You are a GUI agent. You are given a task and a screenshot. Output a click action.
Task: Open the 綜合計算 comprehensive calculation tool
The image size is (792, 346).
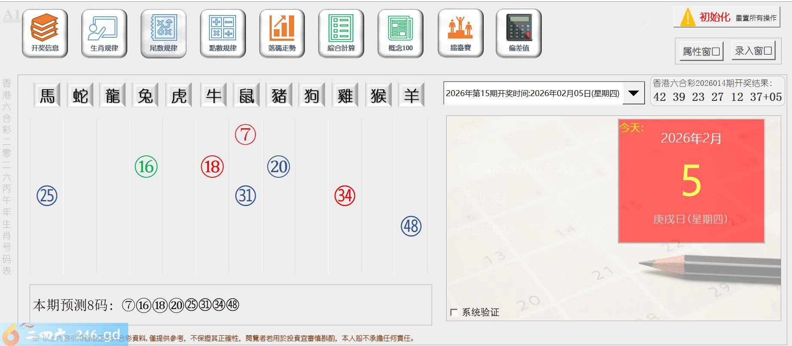(341, 33)
